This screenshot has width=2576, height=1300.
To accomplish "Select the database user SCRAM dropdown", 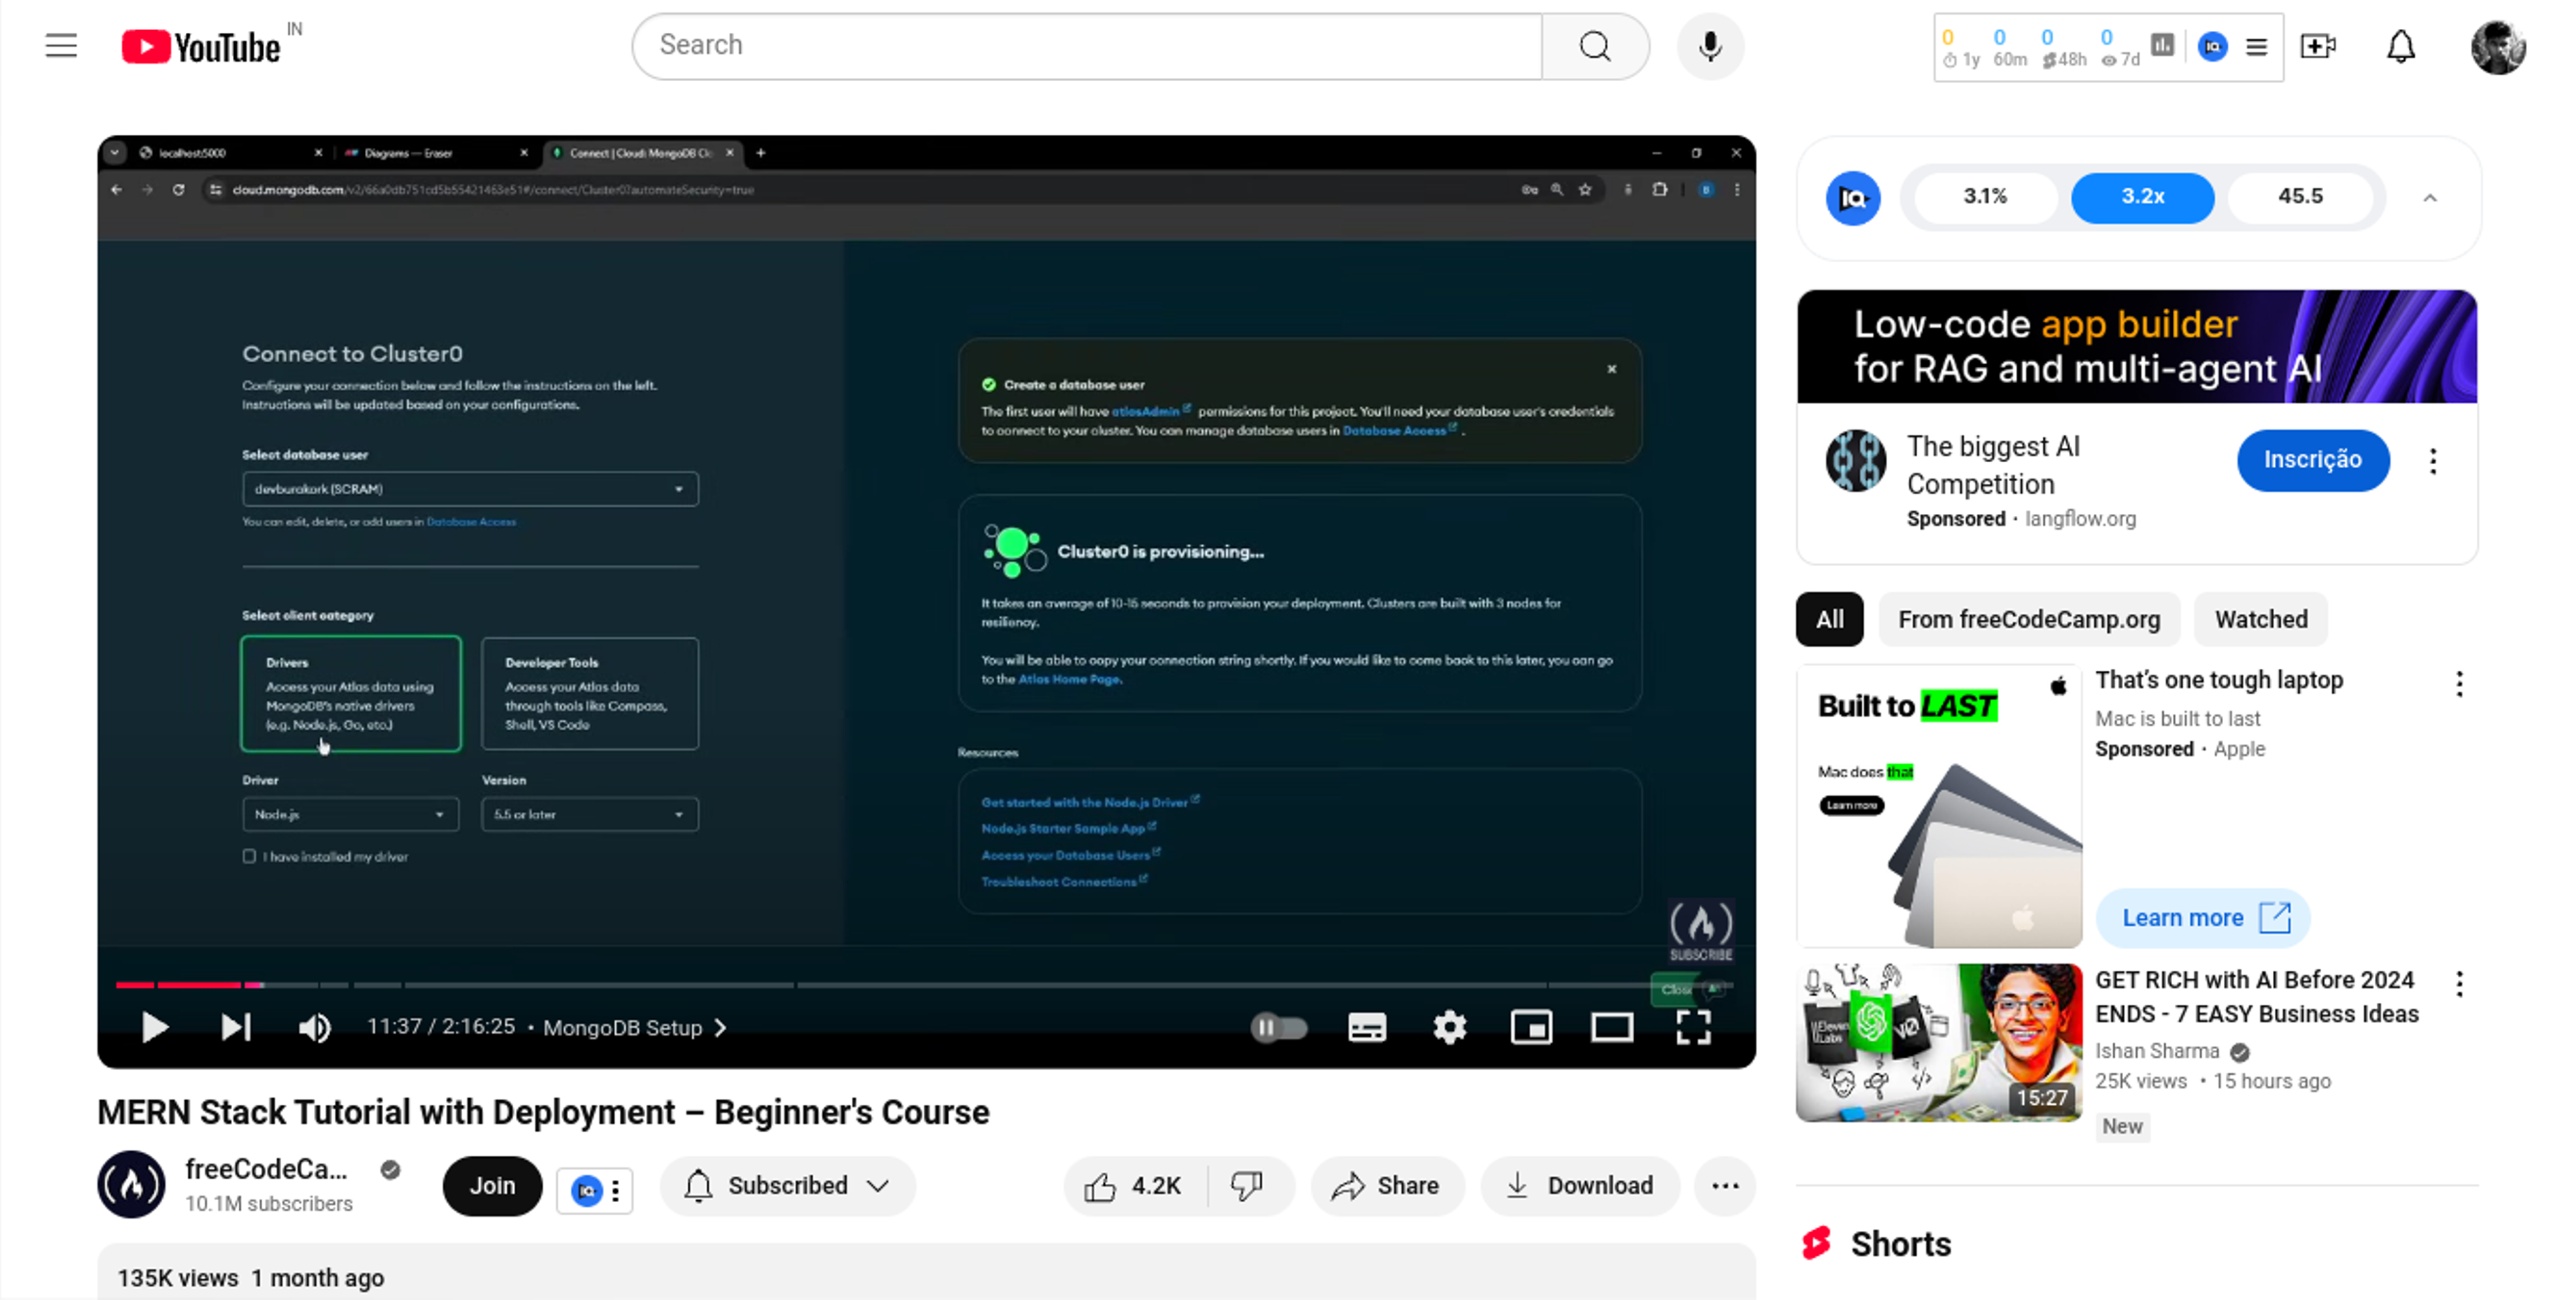I will tap(469, 488).
